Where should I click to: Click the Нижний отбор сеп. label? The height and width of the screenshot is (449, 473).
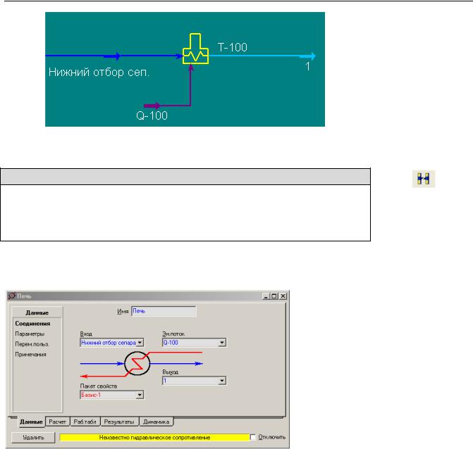coord(99,72)
